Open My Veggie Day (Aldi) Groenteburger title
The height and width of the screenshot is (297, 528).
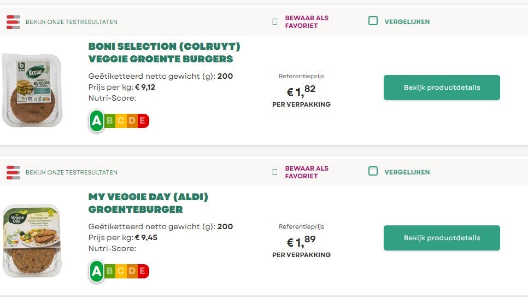pos(148,203)
